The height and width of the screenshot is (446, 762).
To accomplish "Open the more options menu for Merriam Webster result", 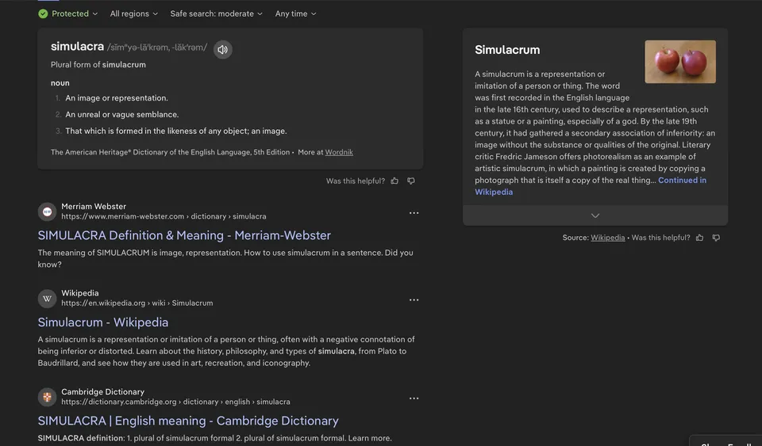I will 414,213.
